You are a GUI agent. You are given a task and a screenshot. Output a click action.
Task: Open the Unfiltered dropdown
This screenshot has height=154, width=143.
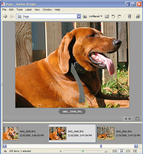click(96, 16)
